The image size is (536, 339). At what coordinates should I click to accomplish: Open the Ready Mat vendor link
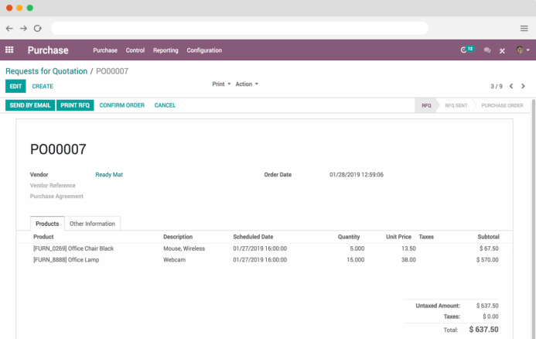(109, 175)
